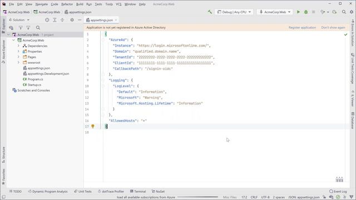This screenshot has height=200, width=356.
Task: Run AcmeCorp.Web with the green play button
Action: (298, 12)
